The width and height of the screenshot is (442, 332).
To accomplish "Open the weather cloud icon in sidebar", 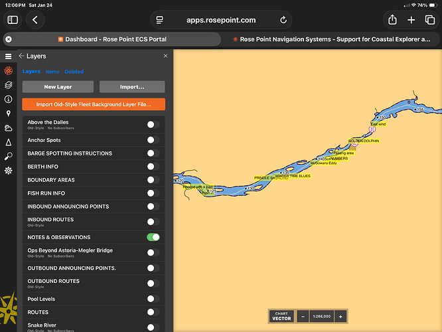I will pos(8,127).
